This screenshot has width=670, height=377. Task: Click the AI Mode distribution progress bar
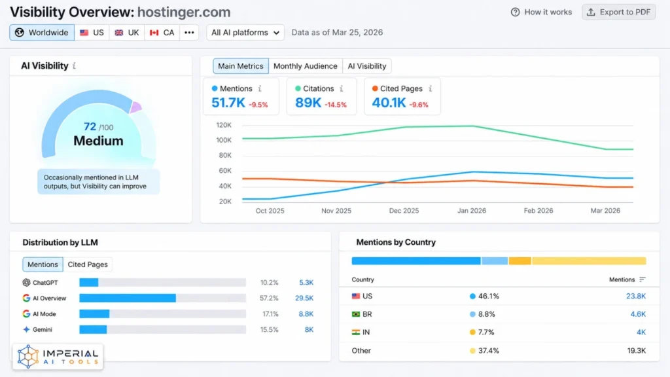coord(163,314)
